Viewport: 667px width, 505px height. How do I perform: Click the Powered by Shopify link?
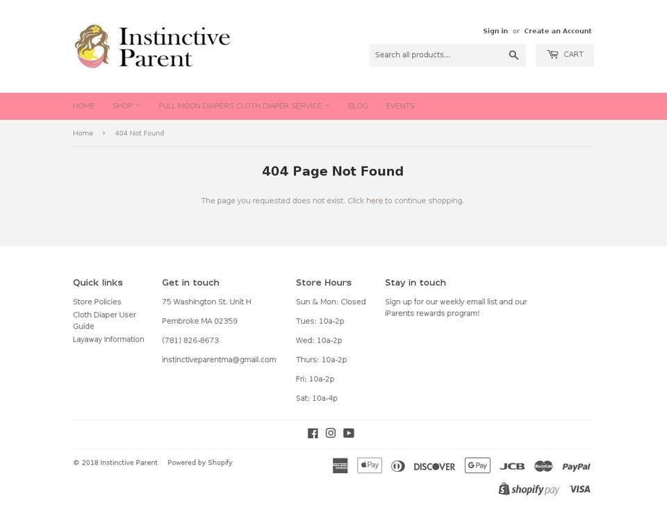pos(200,463)
